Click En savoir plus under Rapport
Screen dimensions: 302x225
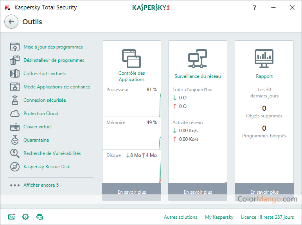(x=264, y=192)
